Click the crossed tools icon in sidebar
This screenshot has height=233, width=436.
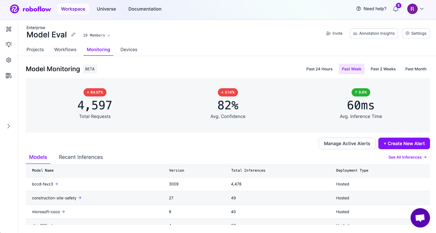9,29
